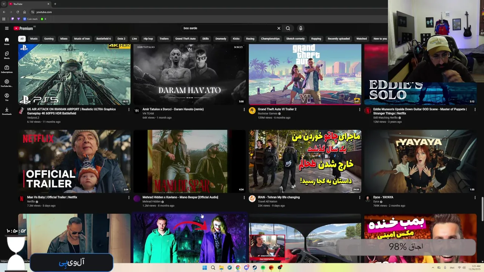Open Shorts in the sidebar
The width and height of the screenshot is (484, 272).
click(6, 55)
